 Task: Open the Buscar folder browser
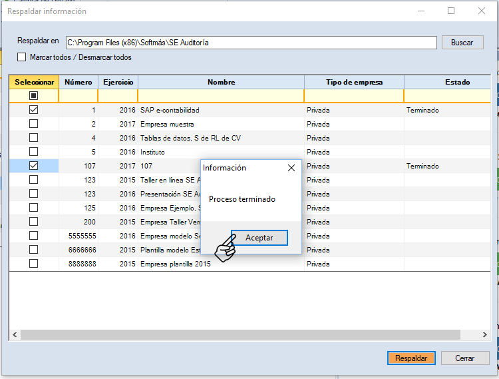462,42
